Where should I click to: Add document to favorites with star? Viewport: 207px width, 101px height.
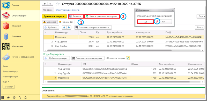[x=58, y=4]
